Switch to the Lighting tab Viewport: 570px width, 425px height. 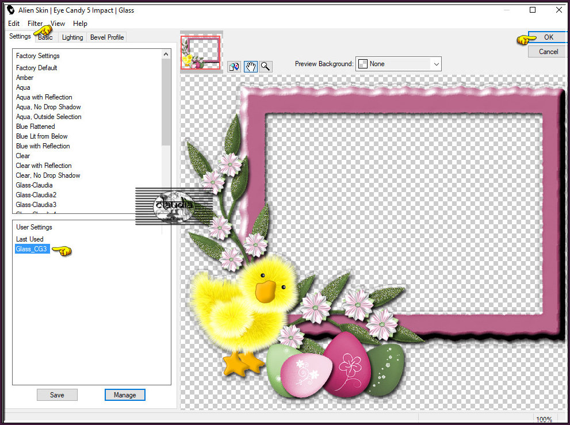point(72,37)
